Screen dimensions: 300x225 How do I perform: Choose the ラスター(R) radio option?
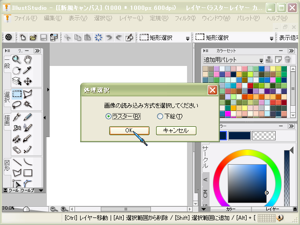coord(123,116)
